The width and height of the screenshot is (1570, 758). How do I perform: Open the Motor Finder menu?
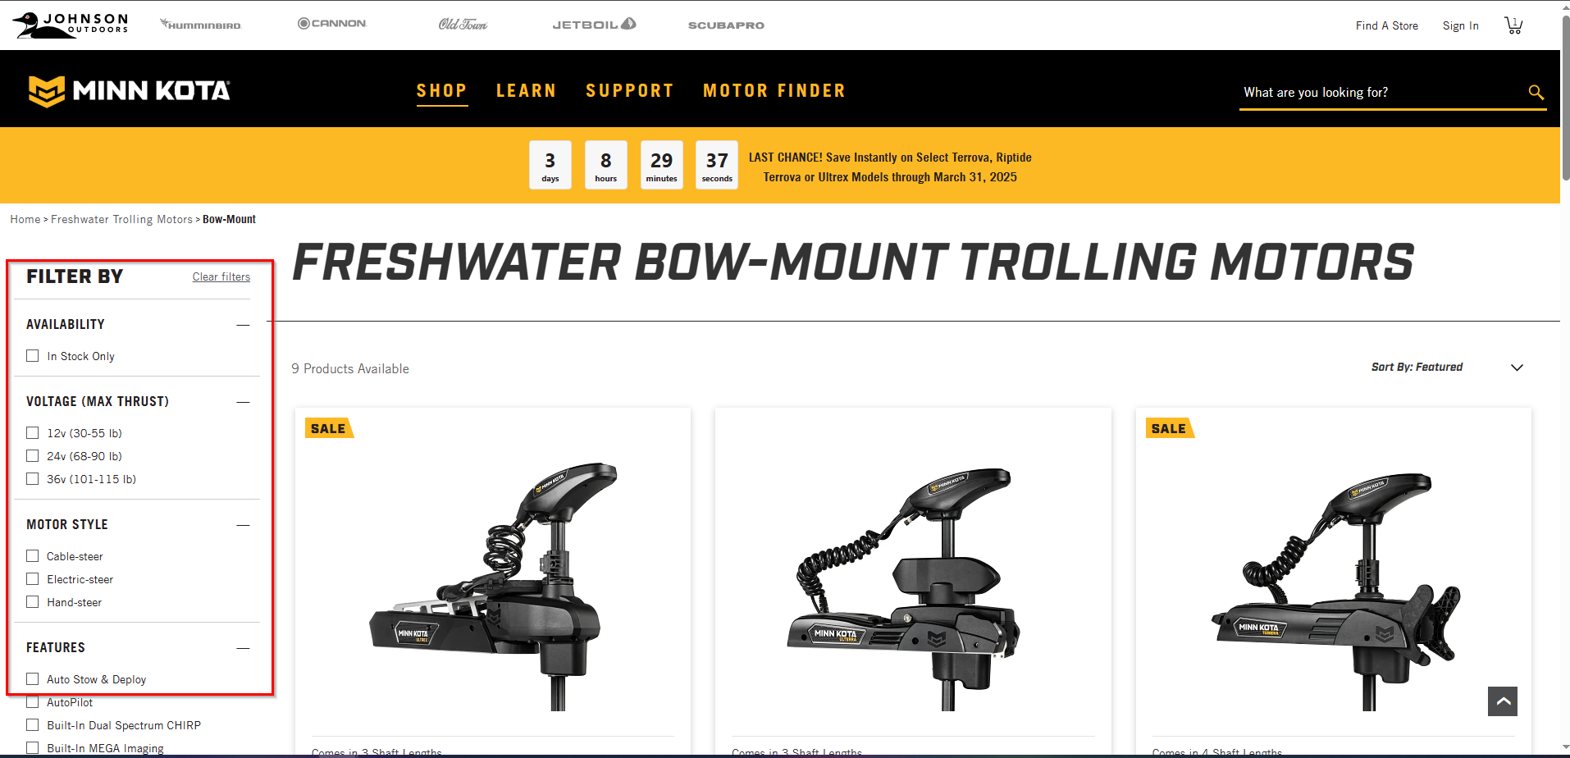click(774, 91)
